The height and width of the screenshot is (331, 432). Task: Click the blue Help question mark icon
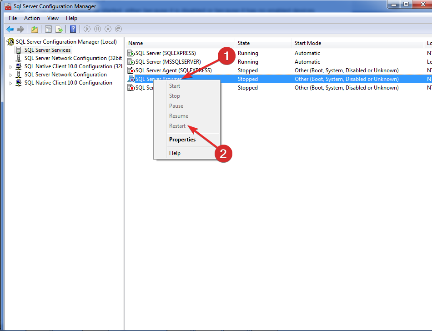point(73,29)
